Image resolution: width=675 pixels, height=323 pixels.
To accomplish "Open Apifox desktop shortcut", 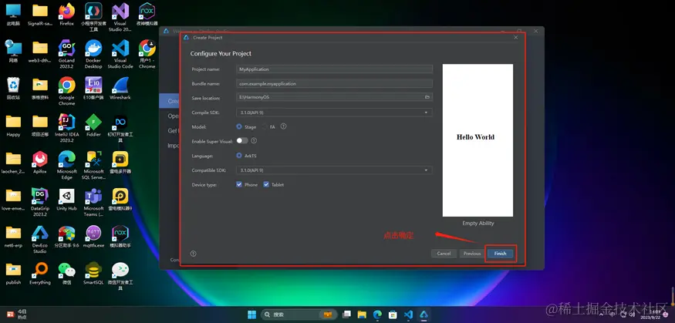I will pyautogui.click(x=40, y=162).
